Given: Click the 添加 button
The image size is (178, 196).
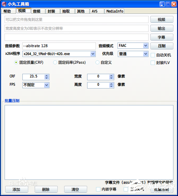Looking at the screenshot, I should point(17,189).
